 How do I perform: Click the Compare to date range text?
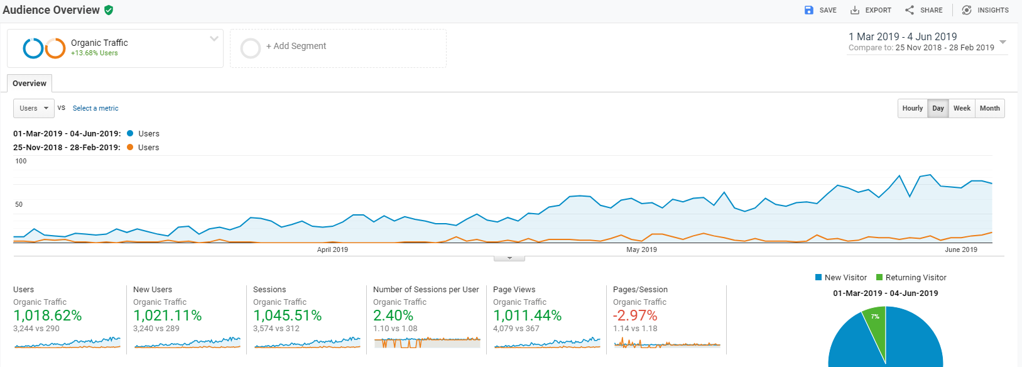(x=921, y=48)
